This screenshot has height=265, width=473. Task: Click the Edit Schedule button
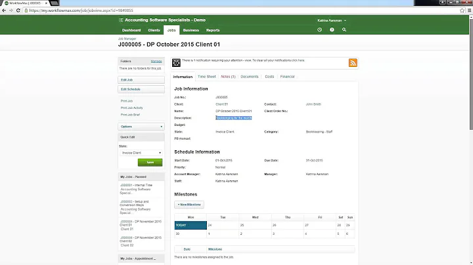click(x=141, y=89)
